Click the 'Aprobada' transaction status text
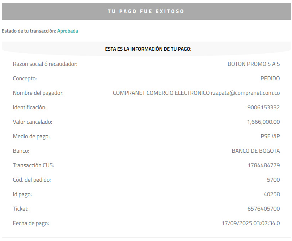 click(68, 31)
